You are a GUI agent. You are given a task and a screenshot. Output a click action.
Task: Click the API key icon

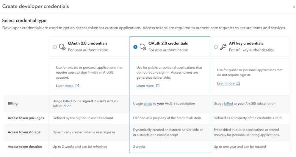click(223, 47)
